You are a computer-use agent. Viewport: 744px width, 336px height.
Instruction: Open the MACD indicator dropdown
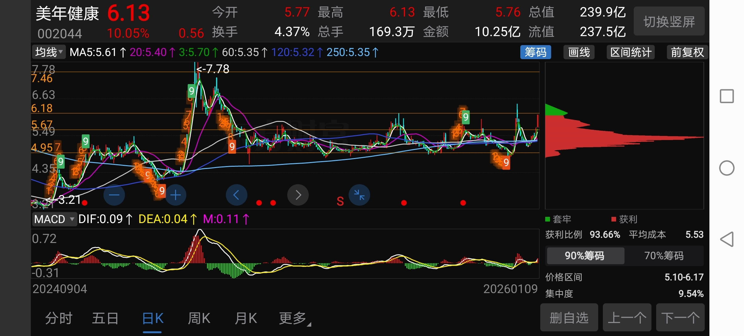(x=54, y=219)
